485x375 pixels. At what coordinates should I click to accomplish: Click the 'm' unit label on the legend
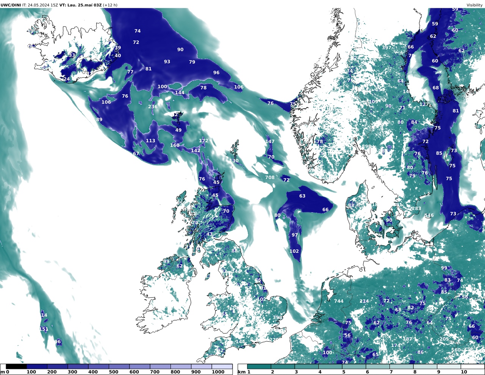pyautogui.click(x=3, y=372)
